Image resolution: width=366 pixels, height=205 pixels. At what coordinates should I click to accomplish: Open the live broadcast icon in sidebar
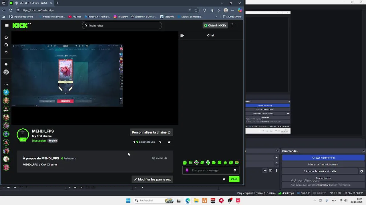click(6, 85)
